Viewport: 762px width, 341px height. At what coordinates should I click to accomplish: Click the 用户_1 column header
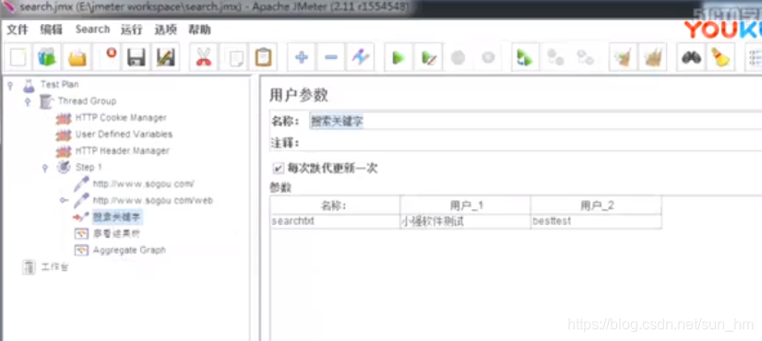click(x=465, y=206)
